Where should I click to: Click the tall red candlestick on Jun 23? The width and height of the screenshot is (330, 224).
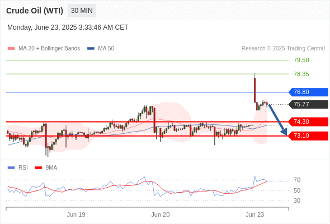pyautogui.click(x=255, y=90)
